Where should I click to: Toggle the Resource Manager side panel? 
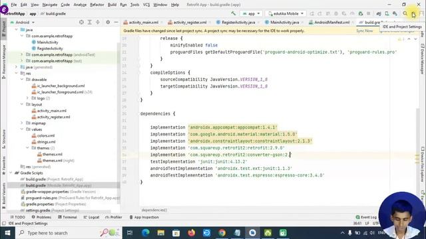(x=4, y=62)
